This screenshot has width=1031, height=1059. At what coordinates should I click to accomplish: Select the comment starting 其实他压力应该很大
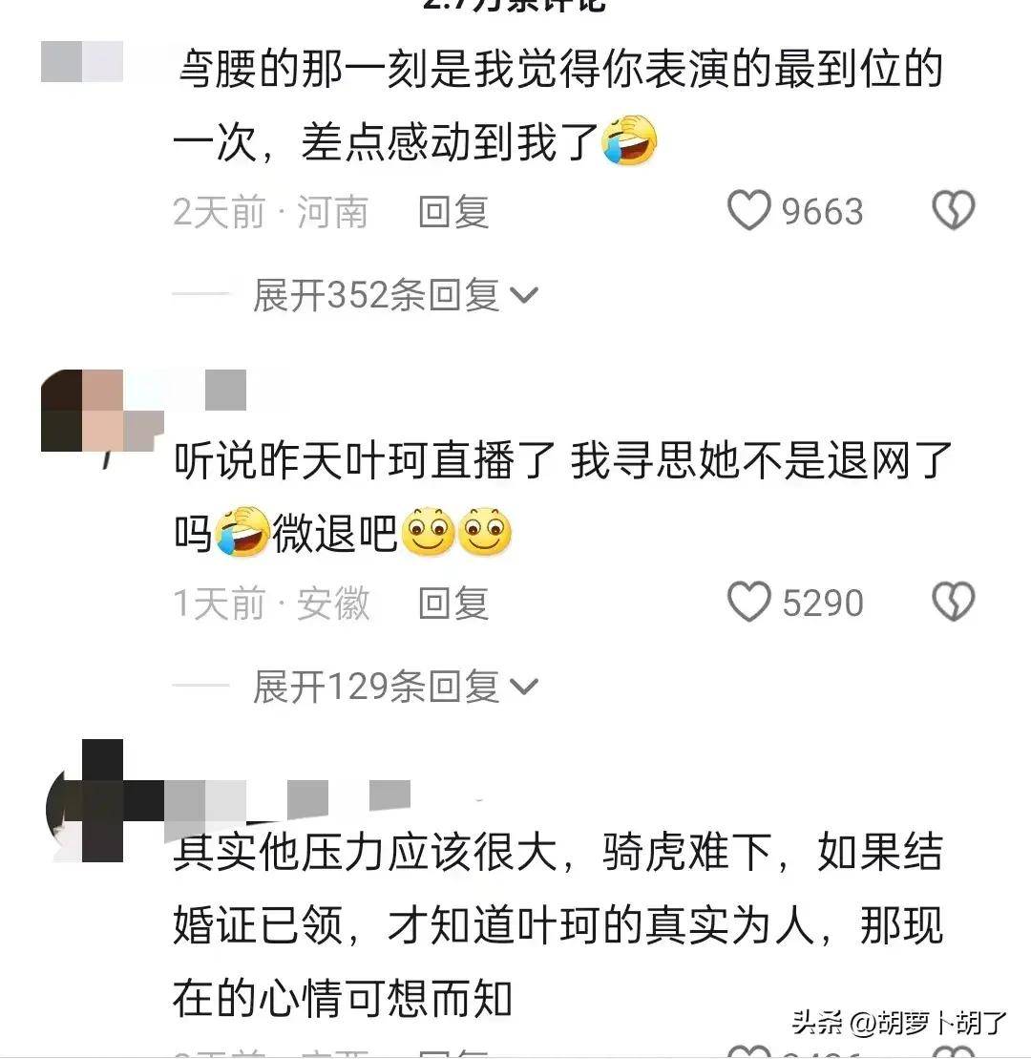(x=558, y=925)
